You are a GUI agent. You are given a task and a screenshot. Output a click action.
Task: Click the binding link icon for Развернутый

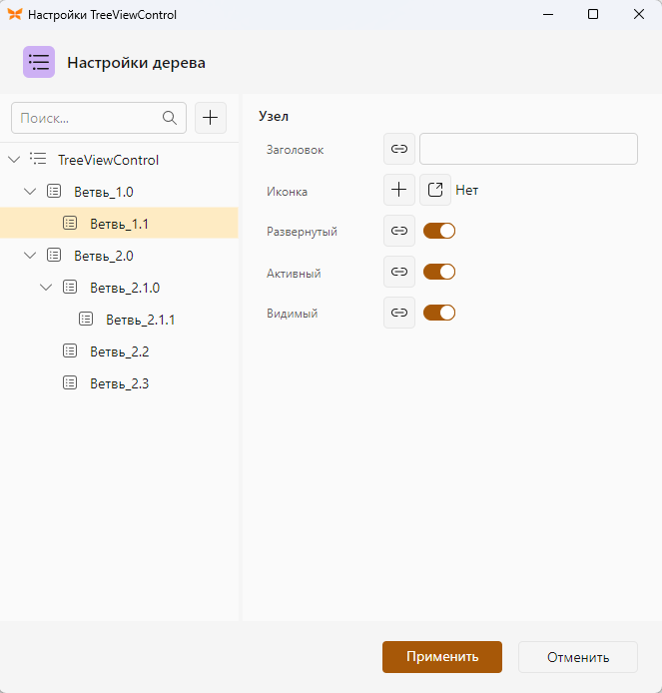coord(399,231)
